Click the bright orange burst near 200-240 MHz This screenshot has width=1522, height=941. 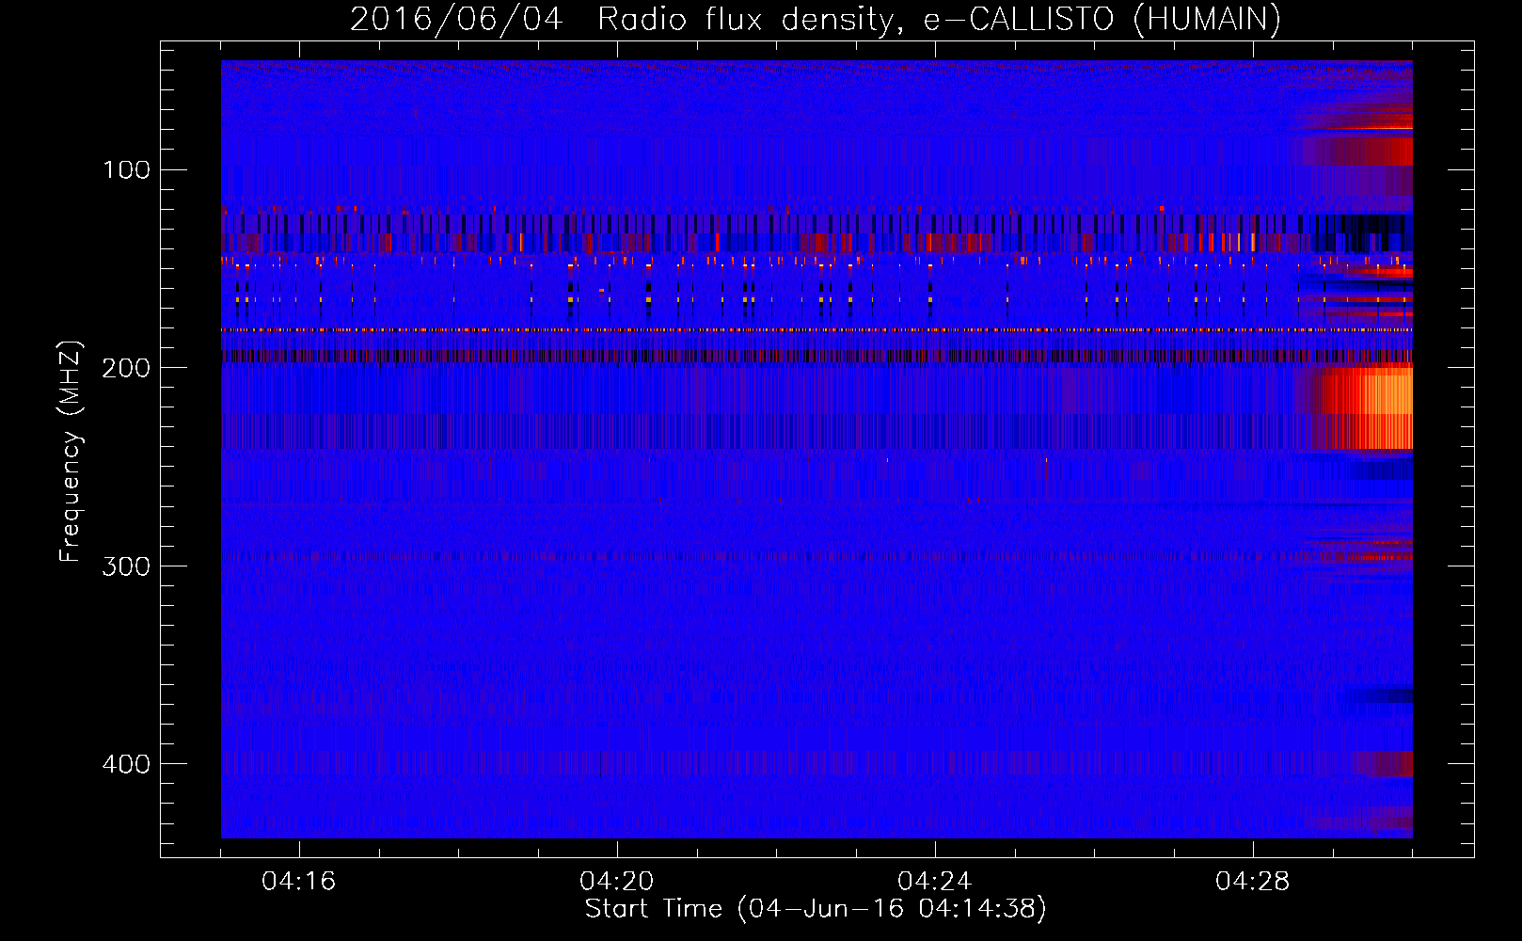pos(1365,408)
